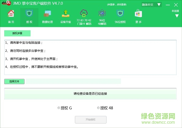Open the 96位48解码 atom icon
This screenshot has height=128, width=182.
tap(102, 13)
